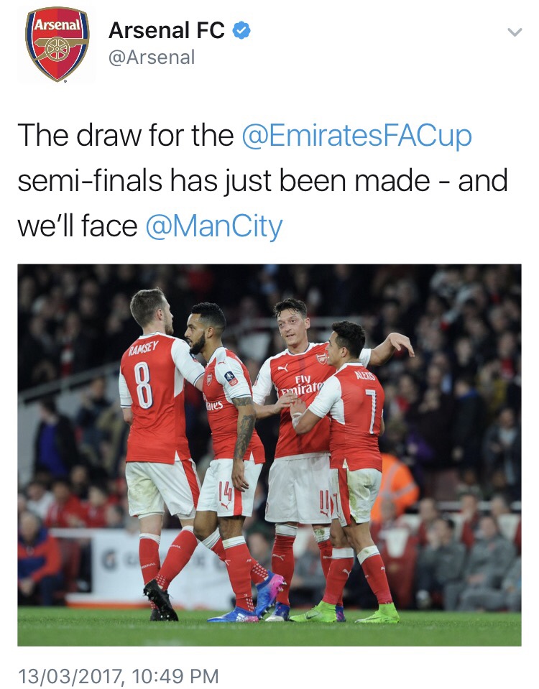This screenshot has width=539, height=689.
Task: Click the word "semi-finals" in the tweet
Action: coord(91,181)
